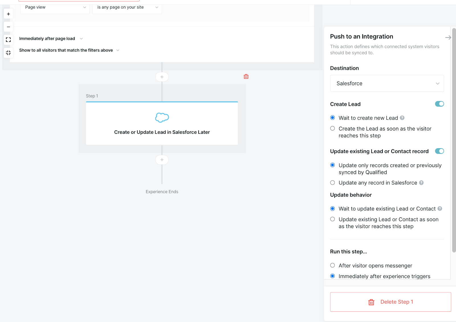Viewport: 456px width, 322px height.
Task: Add a step below Step 1 using the plus circle
Action: [162, 160]
